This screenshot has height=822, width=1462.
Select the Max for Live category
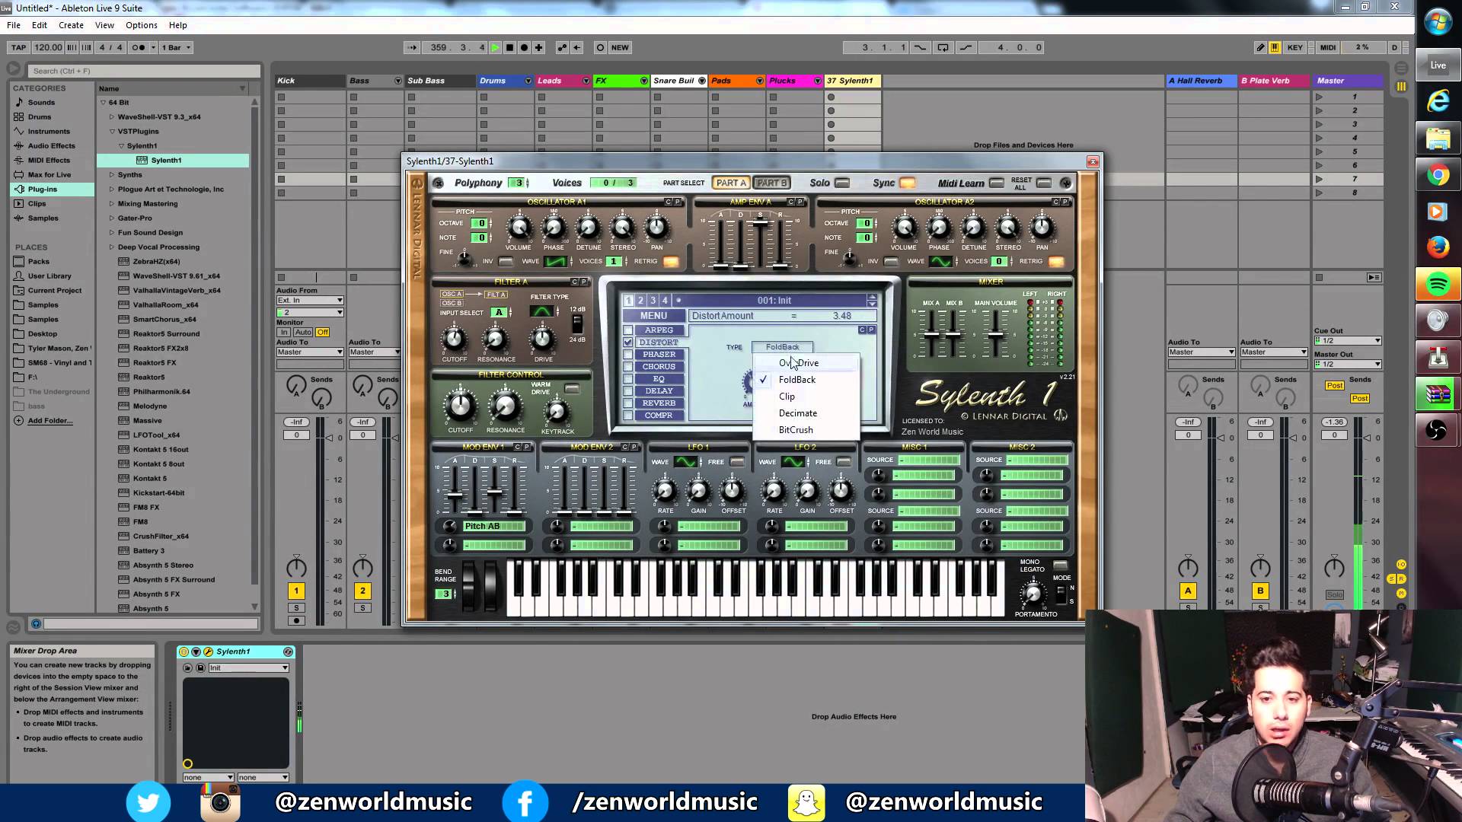[49, 175]
